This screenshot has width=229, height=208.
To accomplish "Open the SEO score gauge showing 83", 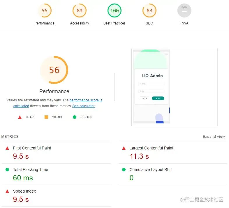I will [149, 10].
